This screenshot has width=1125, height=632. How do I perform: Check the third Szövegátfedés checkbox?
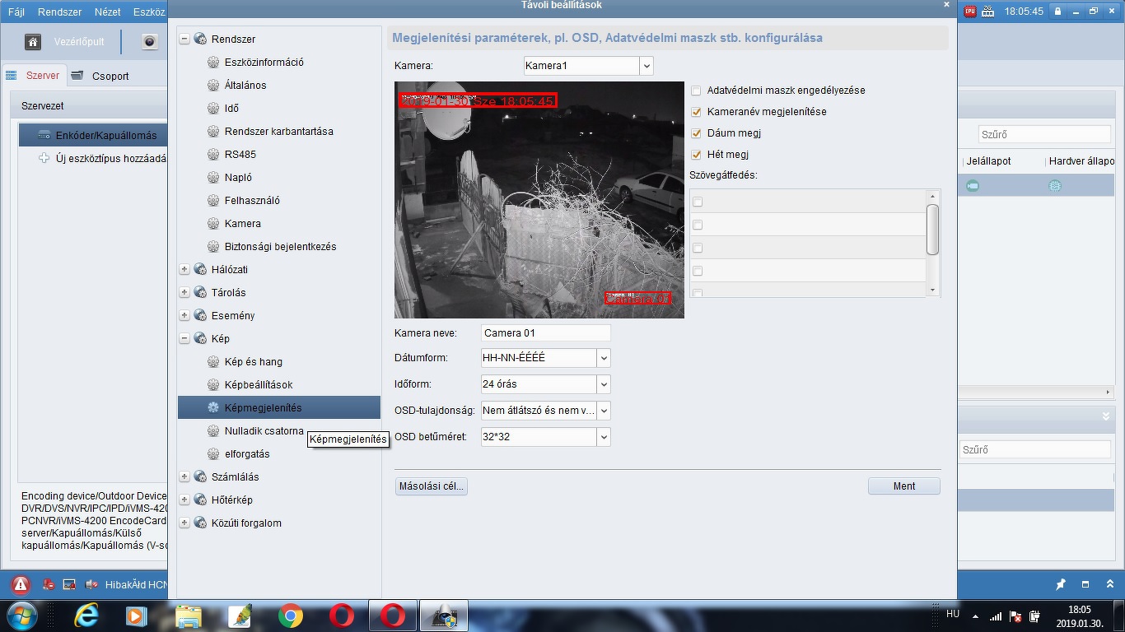pyautogui.click(x=698, y=248)
